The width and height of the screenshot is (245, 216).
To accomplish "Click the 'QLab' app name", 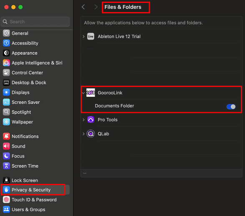I will [x=103, y=134].
